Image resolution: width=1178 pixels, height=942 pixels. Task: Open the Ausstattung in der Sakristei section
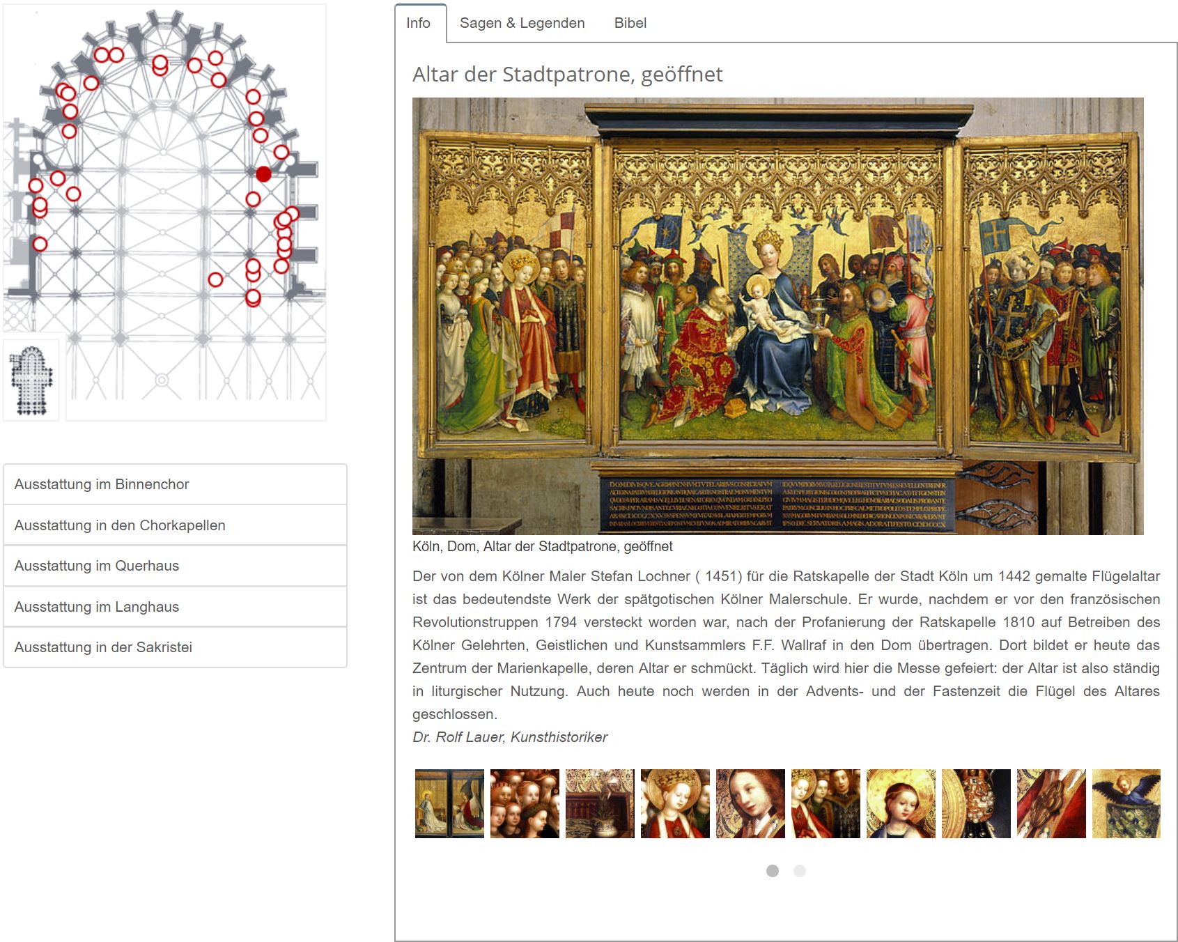(x=175, y=647)
